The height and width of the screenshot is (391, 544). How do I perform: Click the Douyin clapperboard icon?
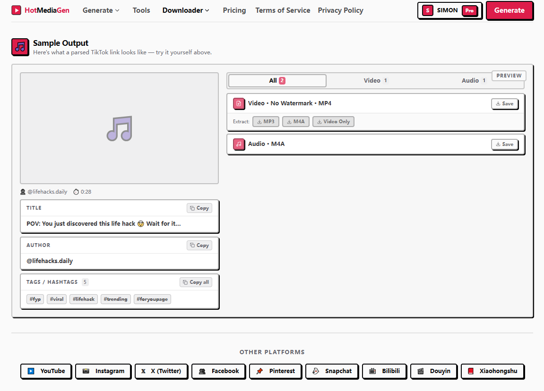(421, 371)
